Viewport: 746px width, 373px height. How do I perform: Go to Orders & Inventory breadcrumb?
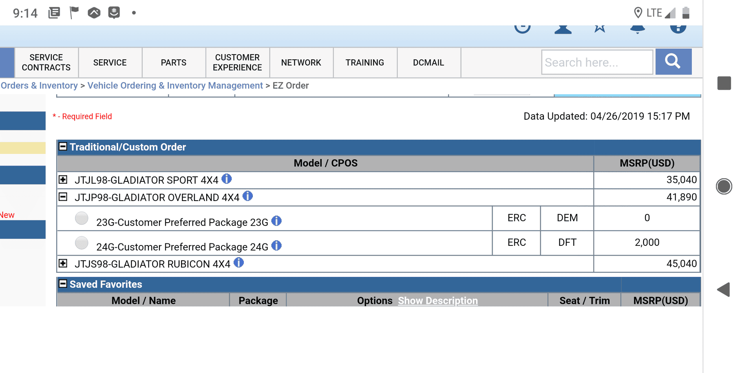pos(39,86)
